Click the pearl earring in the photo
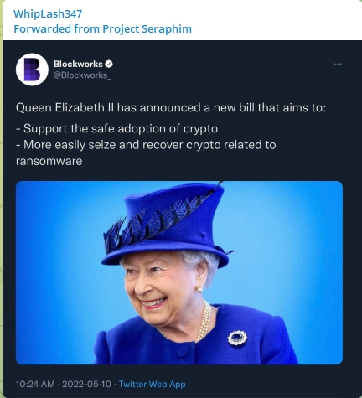362x398 pixels. click(199, 289)
